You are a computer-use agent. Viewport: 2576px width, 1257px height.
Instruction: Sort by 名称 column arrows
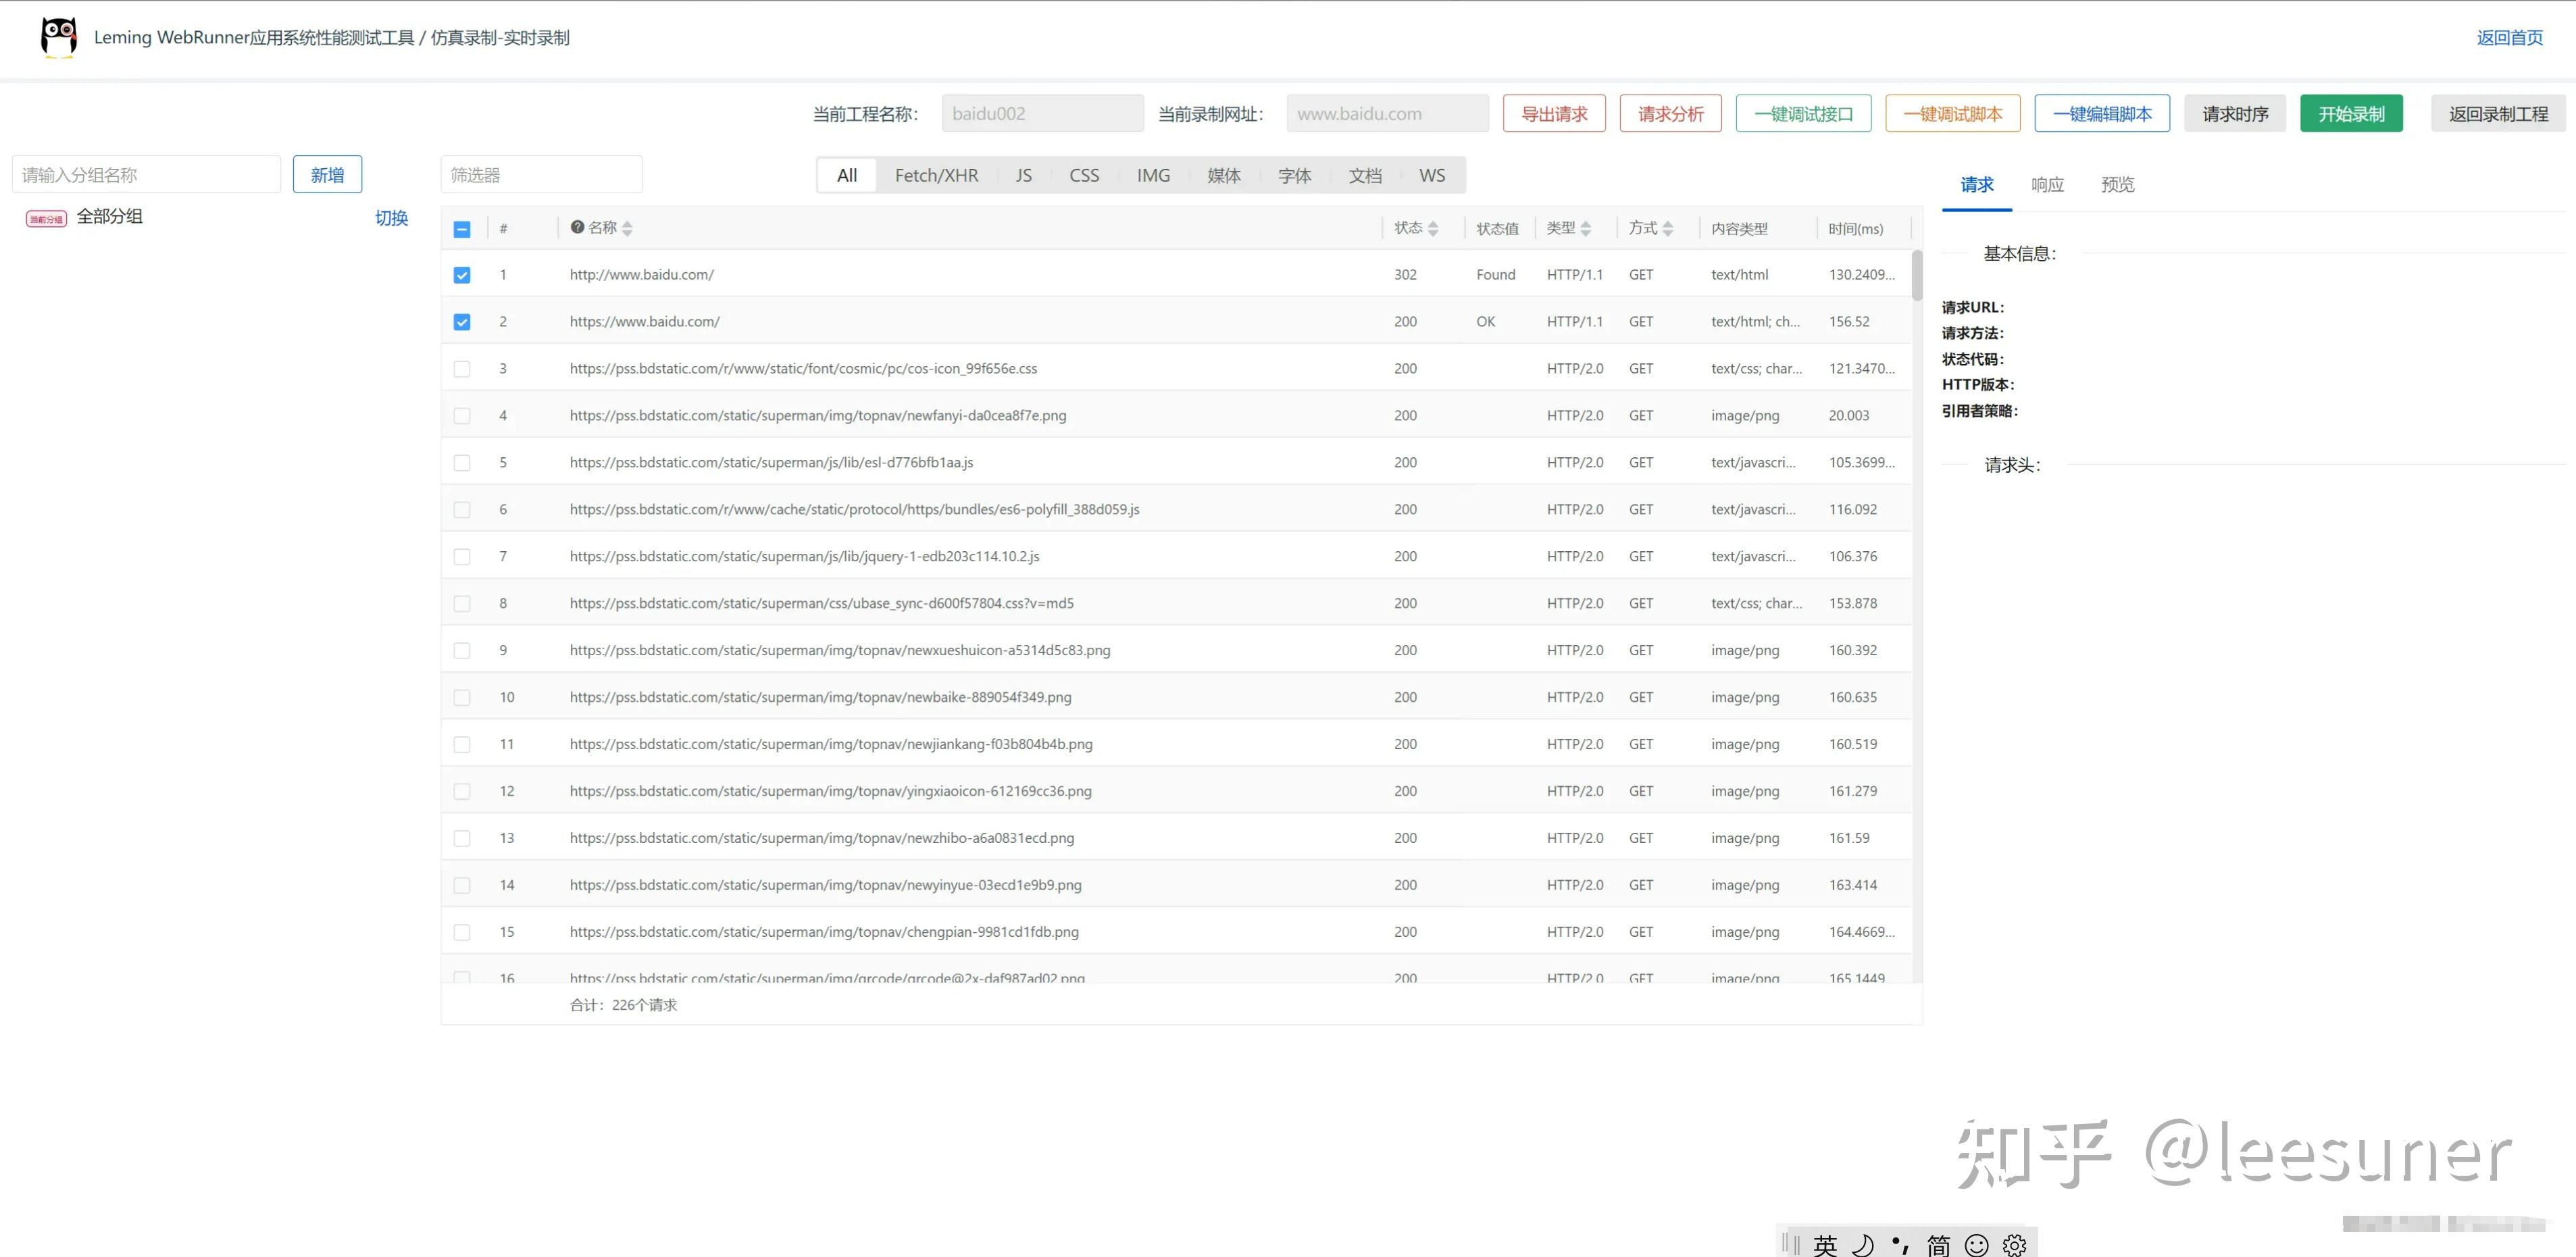coord(627,229)
